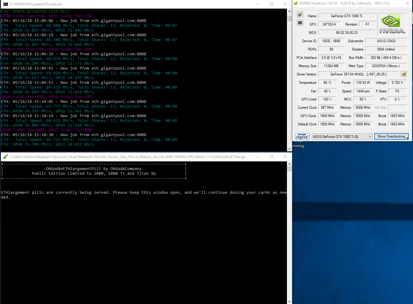
Task: Click the Mem Type field GDDR5X ( Micron )
Action: click(x=386, y=66)
